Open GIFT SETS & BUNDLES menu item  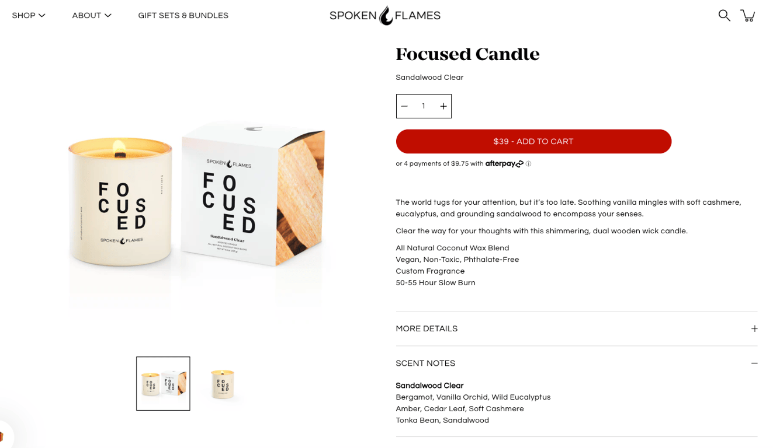click(183, 15)
